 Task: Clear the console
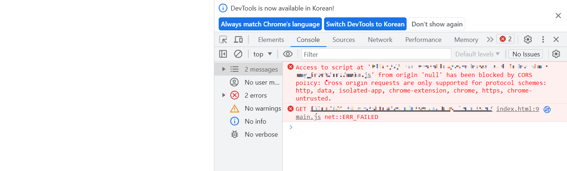(238, 54)
